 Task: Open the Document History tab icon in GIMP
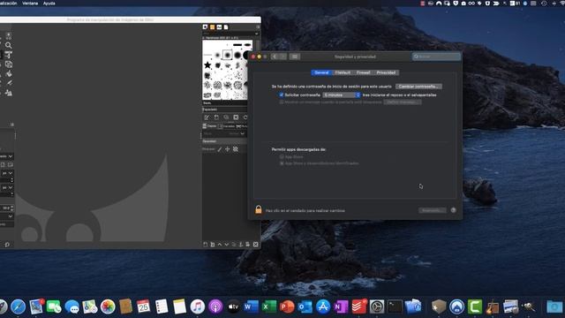[226, 27]
